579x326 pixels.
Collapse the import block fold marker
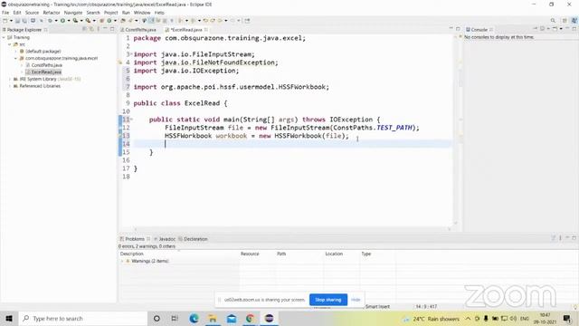coord(131,54)
